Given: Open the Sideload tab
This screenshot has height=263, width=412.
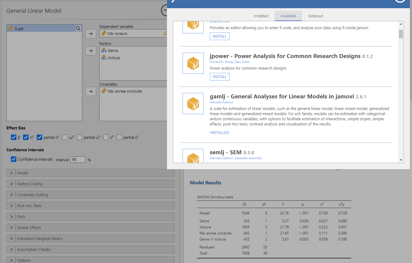Looking at the screenshot, I should (x=315, y=16).
